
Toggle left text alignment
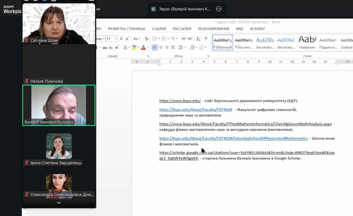(154, 47)
